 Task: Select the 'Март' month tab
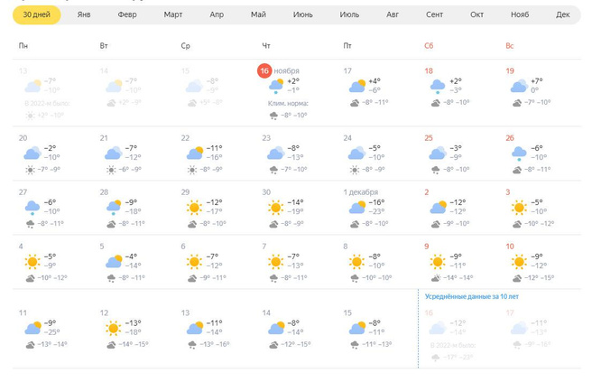click(x=172, y=15)
